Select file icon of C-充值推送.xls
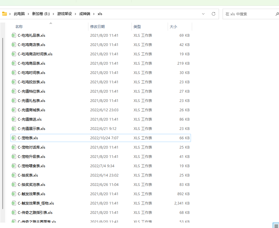 (x=14, y=119)
